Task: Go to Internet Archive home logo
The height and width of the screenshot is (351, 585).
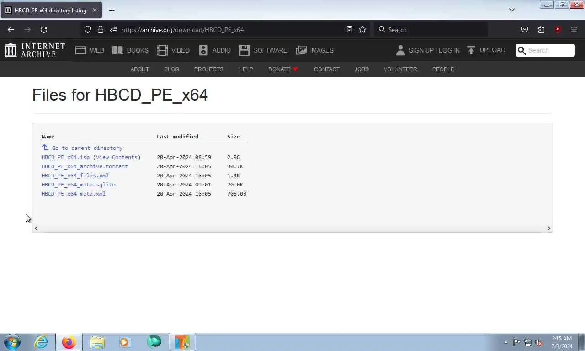Action: pos(35,50)
